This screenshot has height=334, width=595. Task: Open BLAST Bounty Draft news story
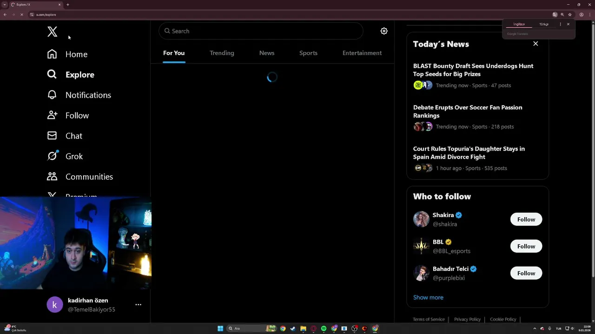click(473, 70)
